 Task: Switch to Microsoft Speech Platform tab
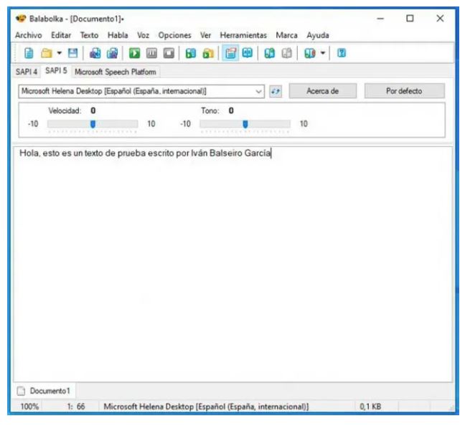tap(116, 72)
